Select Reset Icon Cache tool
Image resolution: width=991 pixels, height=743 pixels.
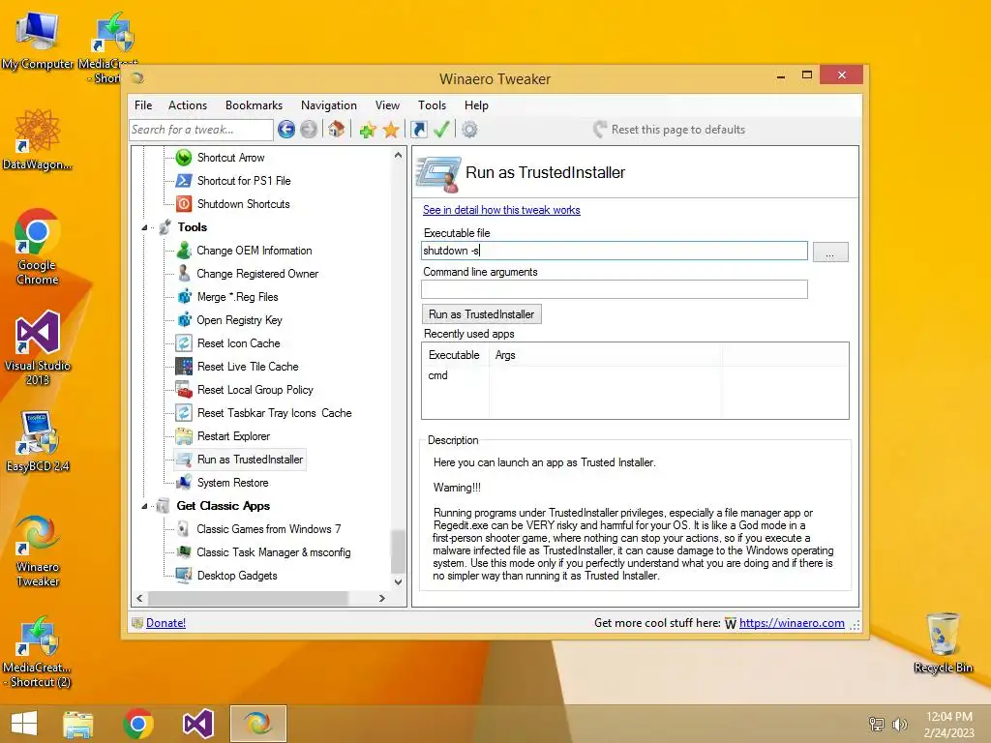(238, 343)
